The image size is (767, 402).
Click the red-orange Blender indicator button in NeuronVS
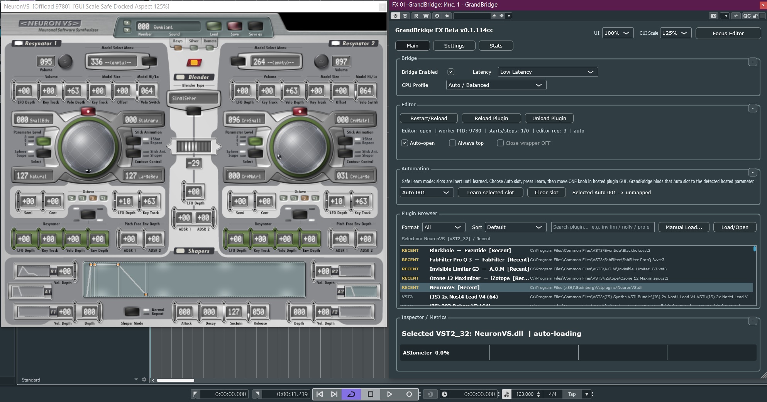(x=194, y=63)
